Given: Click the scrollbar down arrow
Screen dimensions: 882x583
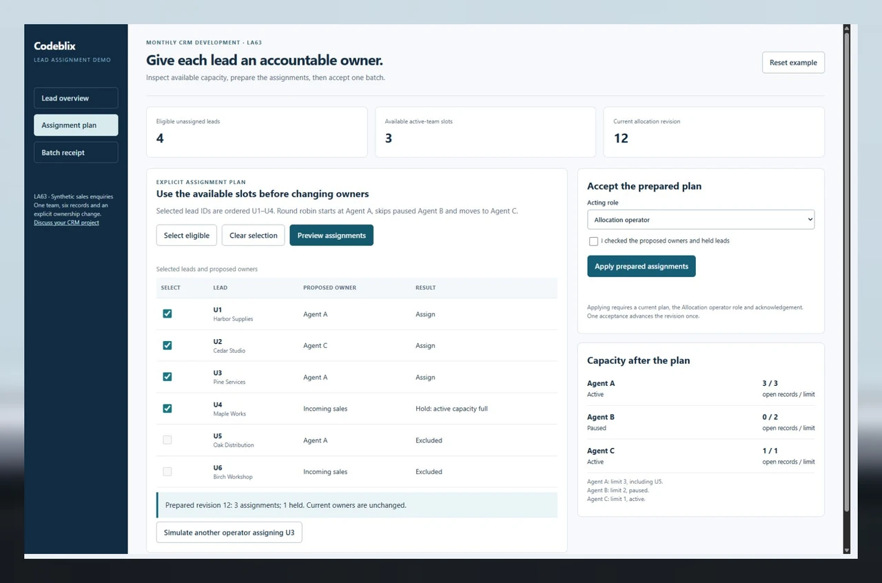Looking at the screenshot, I should pos(847,550).
